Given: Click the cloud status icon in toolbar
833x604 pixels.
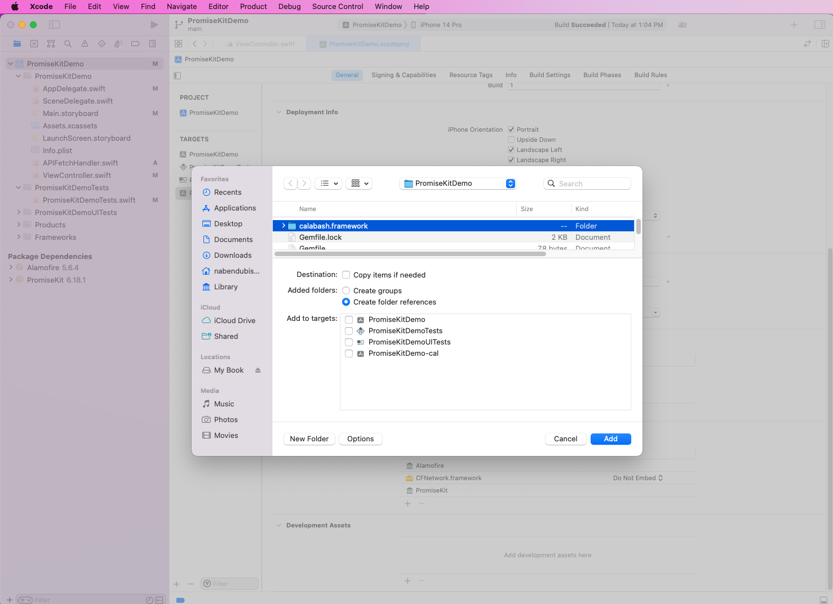Looking at the screenshot, I should pyautogui.click(x=683, y=25).
